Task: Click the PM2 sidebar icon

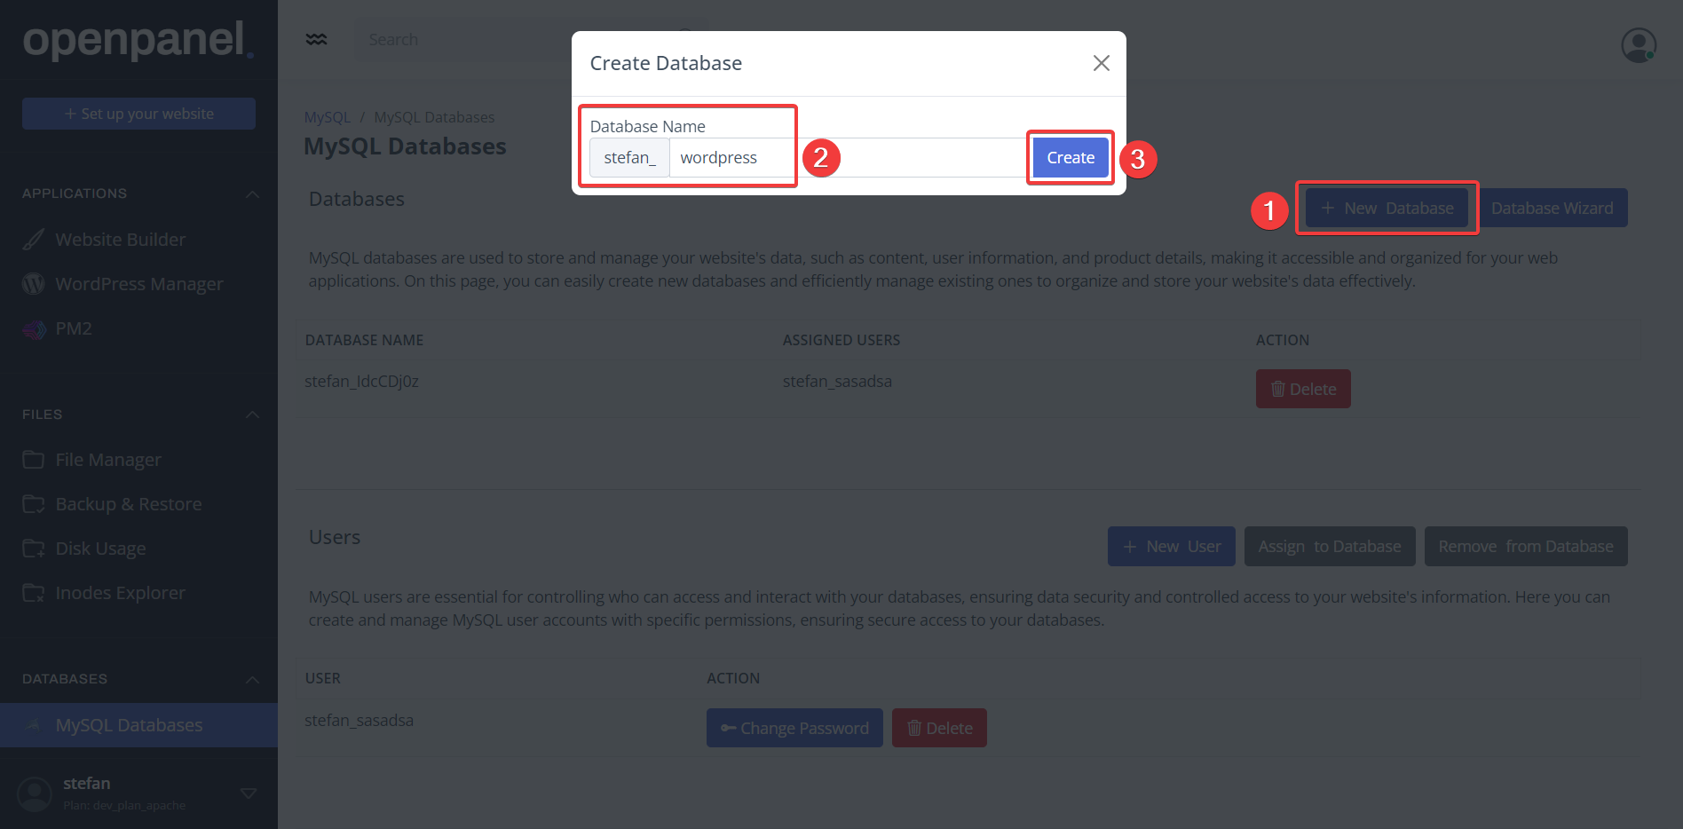Action: click(34, 329)
